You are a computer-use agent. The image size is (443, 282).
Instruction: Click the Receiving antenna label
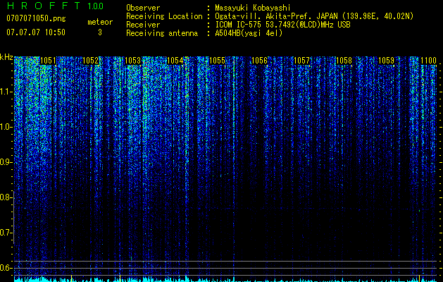coord(162,33)
